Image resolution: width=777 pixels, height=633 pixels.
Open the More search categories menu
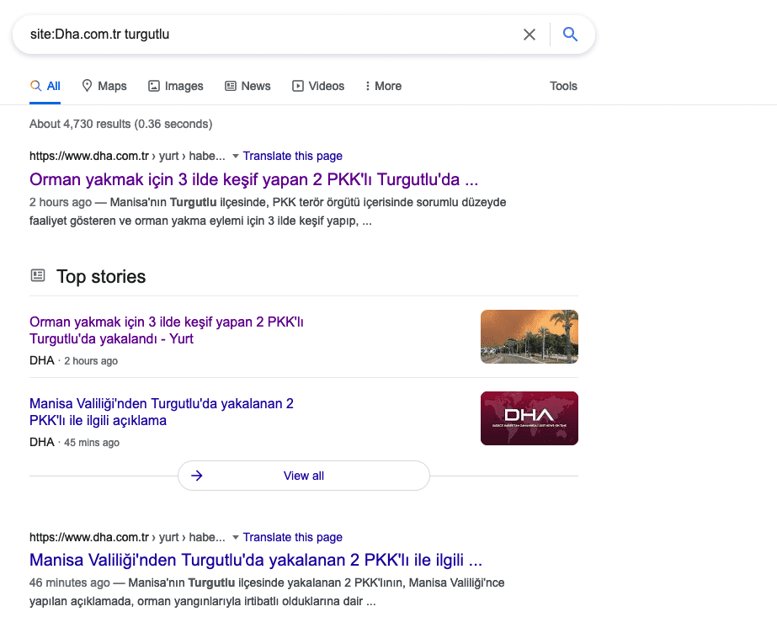click(383, 86)
